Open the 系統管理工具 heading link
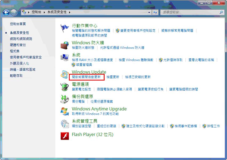227x160 pixels. 85,121
